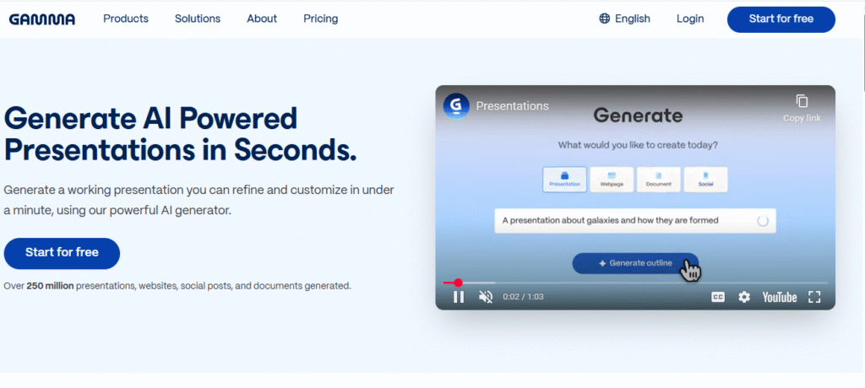Copy the video link

802,108
